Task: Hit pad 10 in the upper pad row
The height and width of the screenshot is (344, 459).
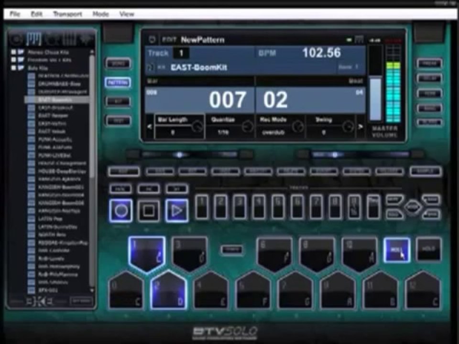Action: [x=359, y=254]
